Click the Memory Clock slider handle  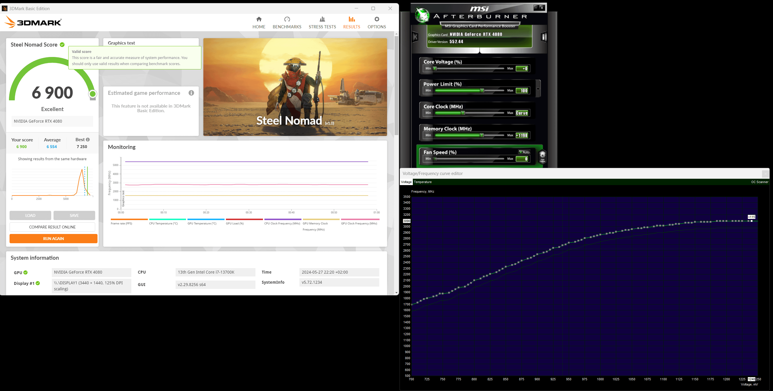pos(482,135)
